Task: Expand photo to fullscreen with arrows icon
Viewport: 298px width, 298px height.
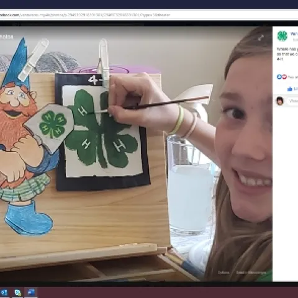Action: pyautogui.click(x=261, y=38)
